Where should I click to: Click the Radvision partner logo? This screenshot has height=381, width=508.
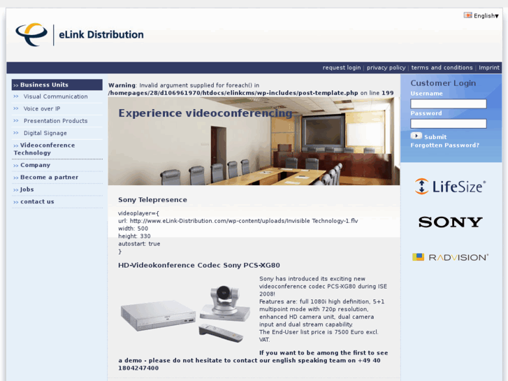pos(450,257)
